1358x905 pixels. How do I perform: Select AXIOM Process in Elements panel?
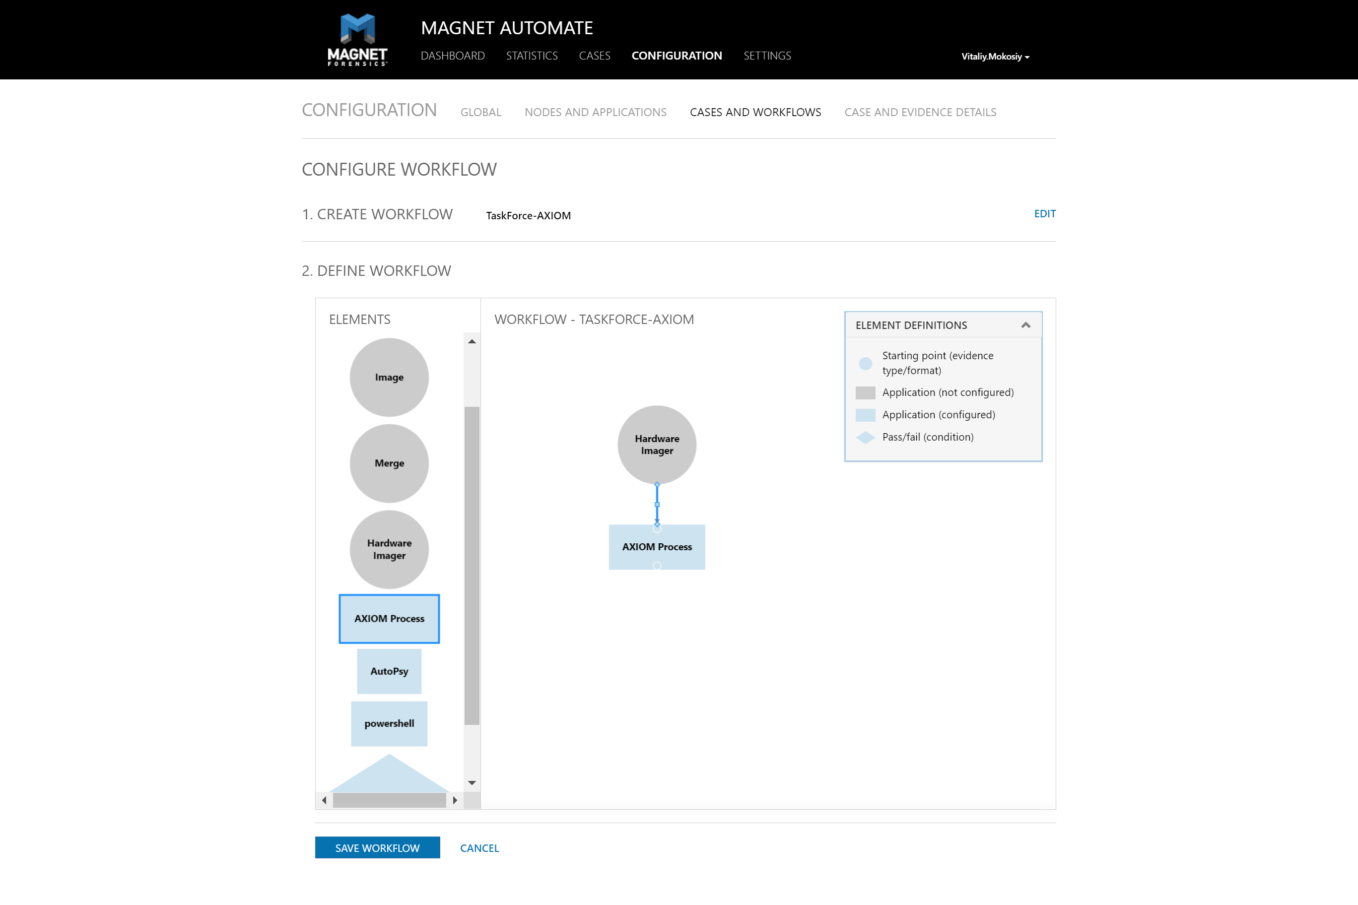(389, 619)
